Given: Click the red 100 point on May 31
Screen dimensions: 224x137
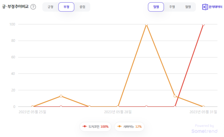Looking at the screenshot, I should click(x=203, y=24).
